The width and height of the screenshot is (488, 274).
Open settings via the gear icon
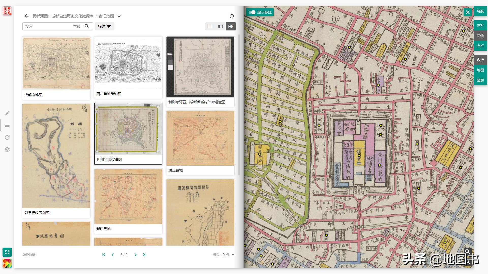[x=7, y=150]
